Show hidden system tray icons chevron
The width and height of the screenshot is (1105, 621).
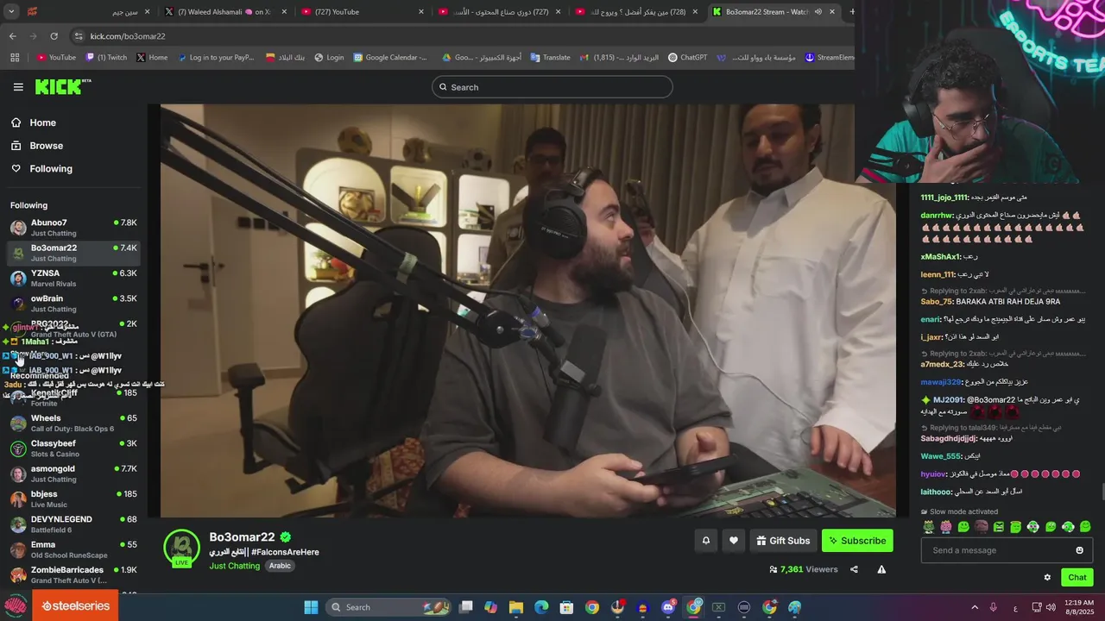coord(975,607)
